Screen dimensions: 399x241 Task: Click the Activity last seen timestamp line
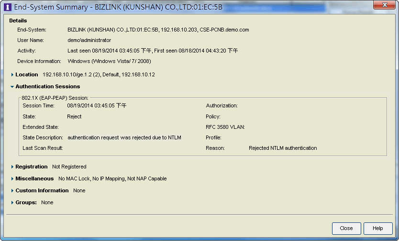click(x=153, y=51)
